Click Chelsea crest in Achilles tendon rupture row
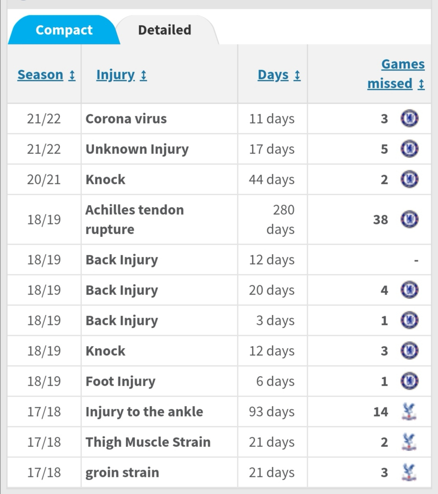Image resolution: width=438 pixels, height=494 pixels. click(x=410, y=220)
